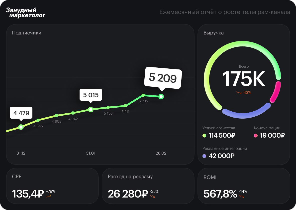Click the Расход на рекламу value 26 280₽

pos(128,194)
